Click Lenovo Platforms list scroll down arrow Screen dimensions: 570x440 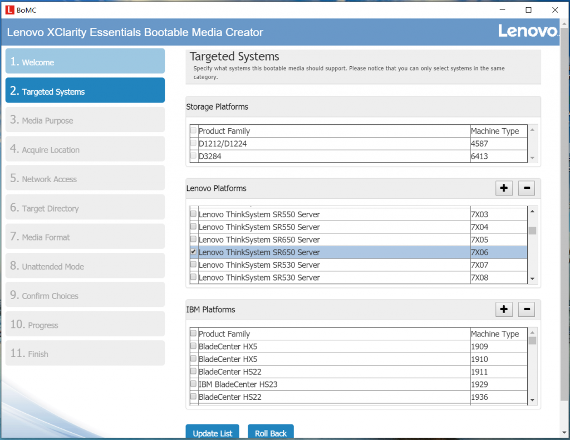(532, 279)
